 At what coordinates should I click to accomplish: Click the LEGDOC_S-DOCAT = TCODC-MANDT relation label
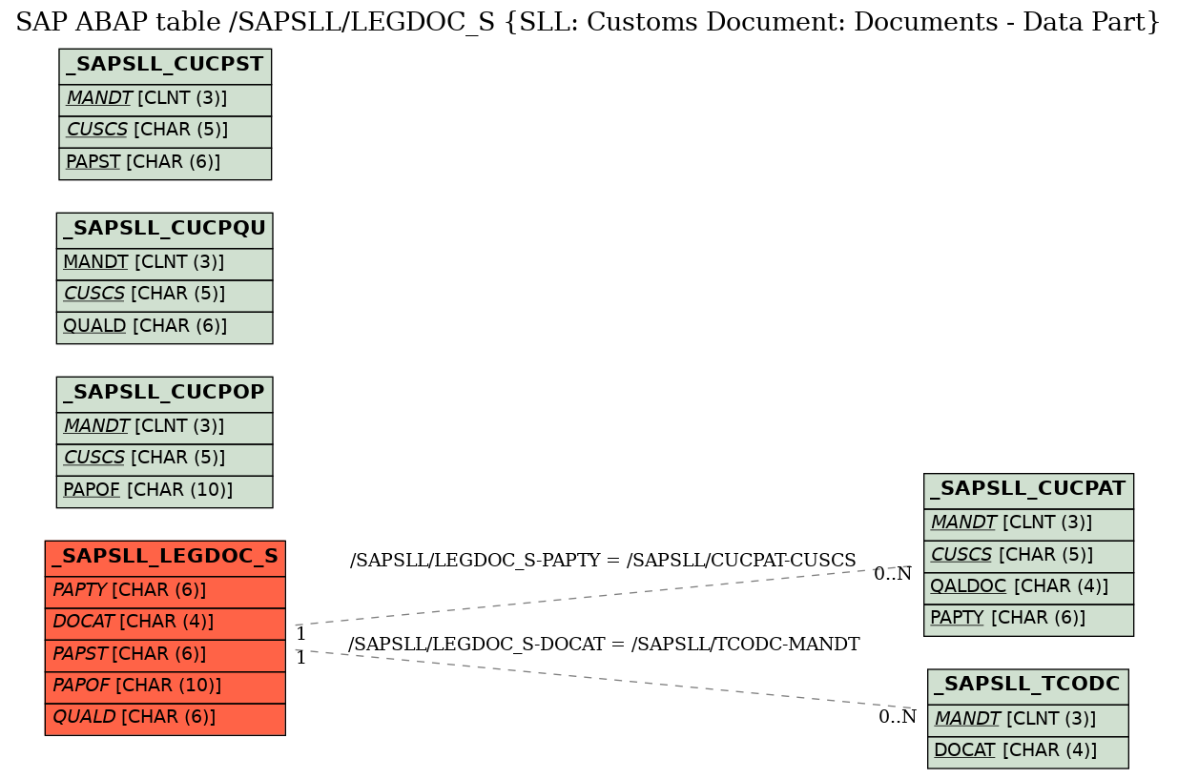click(x=604, y=645)
